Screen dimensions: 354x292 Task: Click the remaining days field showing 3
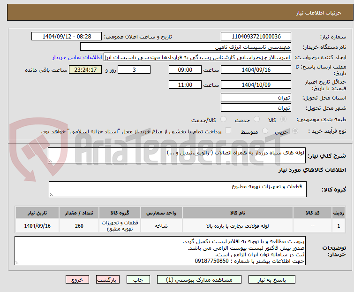134,69
